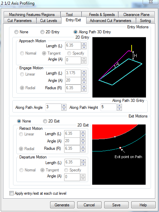Click Engage Motion Radius field

73,88
